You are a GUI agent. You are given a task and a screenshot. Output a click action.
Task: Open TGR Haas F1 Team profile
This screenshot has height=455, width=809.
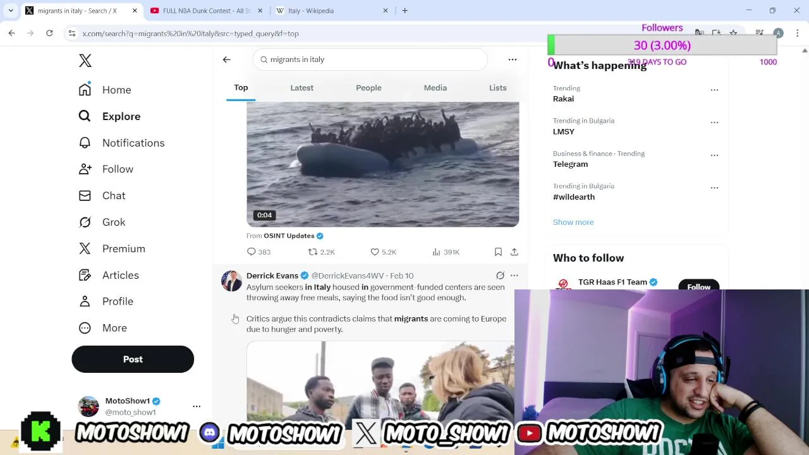click(x=612, y=282)
